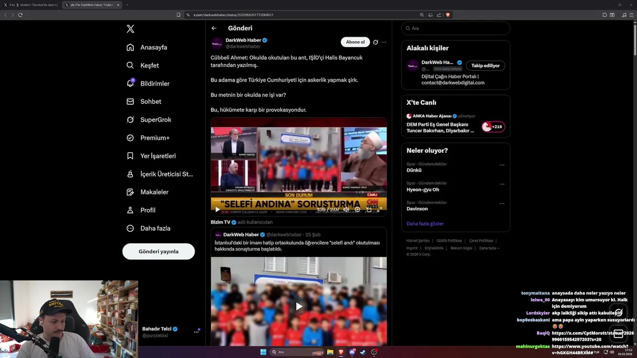Open more options for Dünkü trend
The width and height of the screenshot is (637, 358).
(502, 165)
